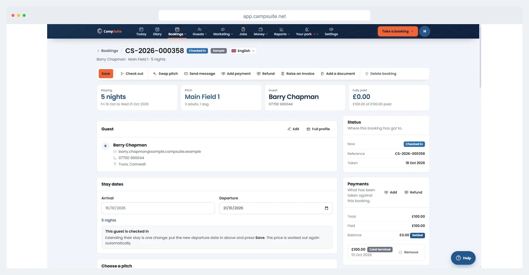Click Swap pitch in toolbar
Image resolution: width=529 pixels, height=275 pixels.
165,73
